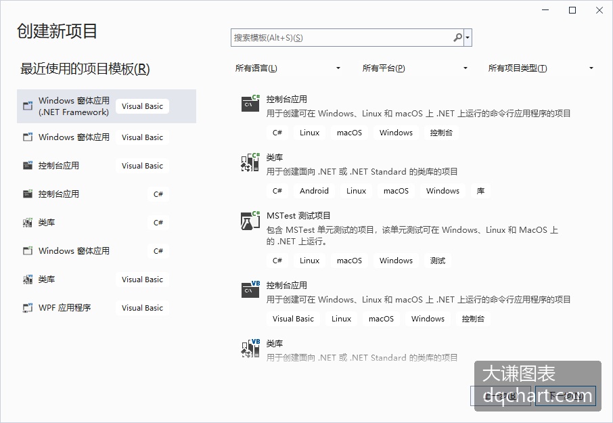Image resolution: width=613 pixels, height=423 pixels.
Task: Click the MSTest 测试项目 template icon
Action: pos(250,220)
